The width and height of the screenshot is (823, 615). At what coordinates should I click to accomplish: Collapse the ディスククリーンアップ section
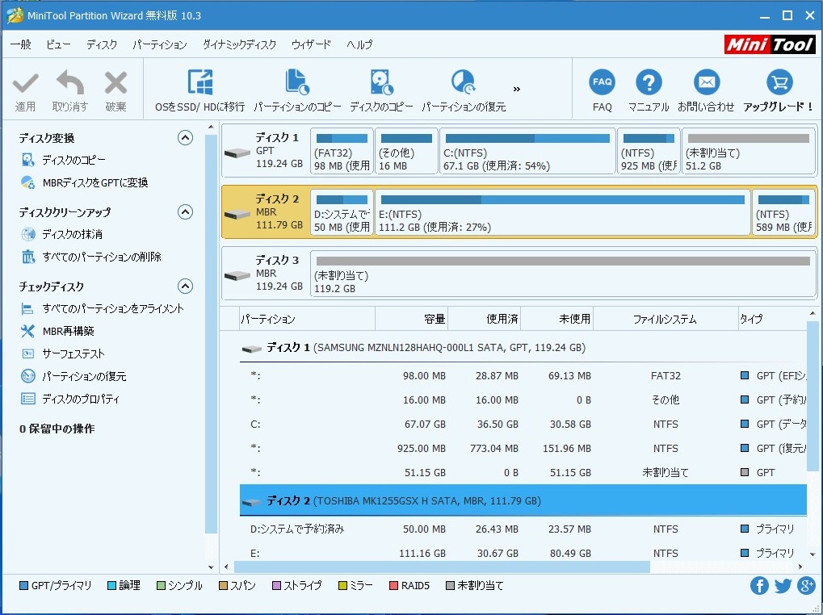[x=185, y=212]
